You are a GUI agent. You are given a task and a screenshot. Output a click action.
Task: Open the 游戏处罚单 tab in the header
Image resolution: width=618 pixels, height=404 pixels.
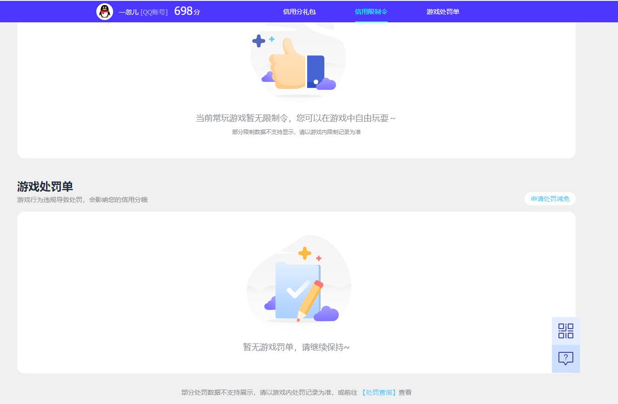click(442, 12)
